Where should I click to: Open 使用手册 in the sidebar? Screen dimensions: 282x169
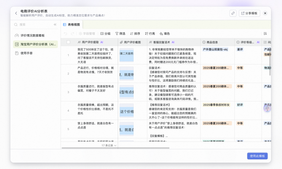click(26, 53)
